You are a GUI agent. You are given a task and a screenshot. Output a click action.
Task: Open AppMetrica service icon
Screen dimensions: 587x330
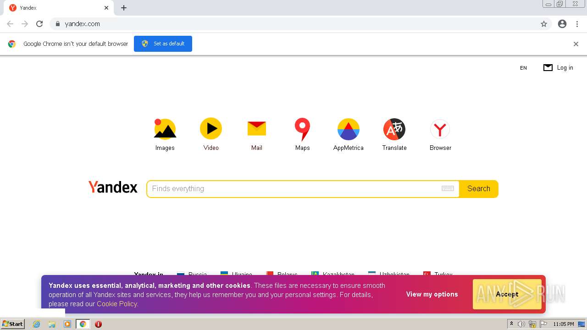click(349, 129)
